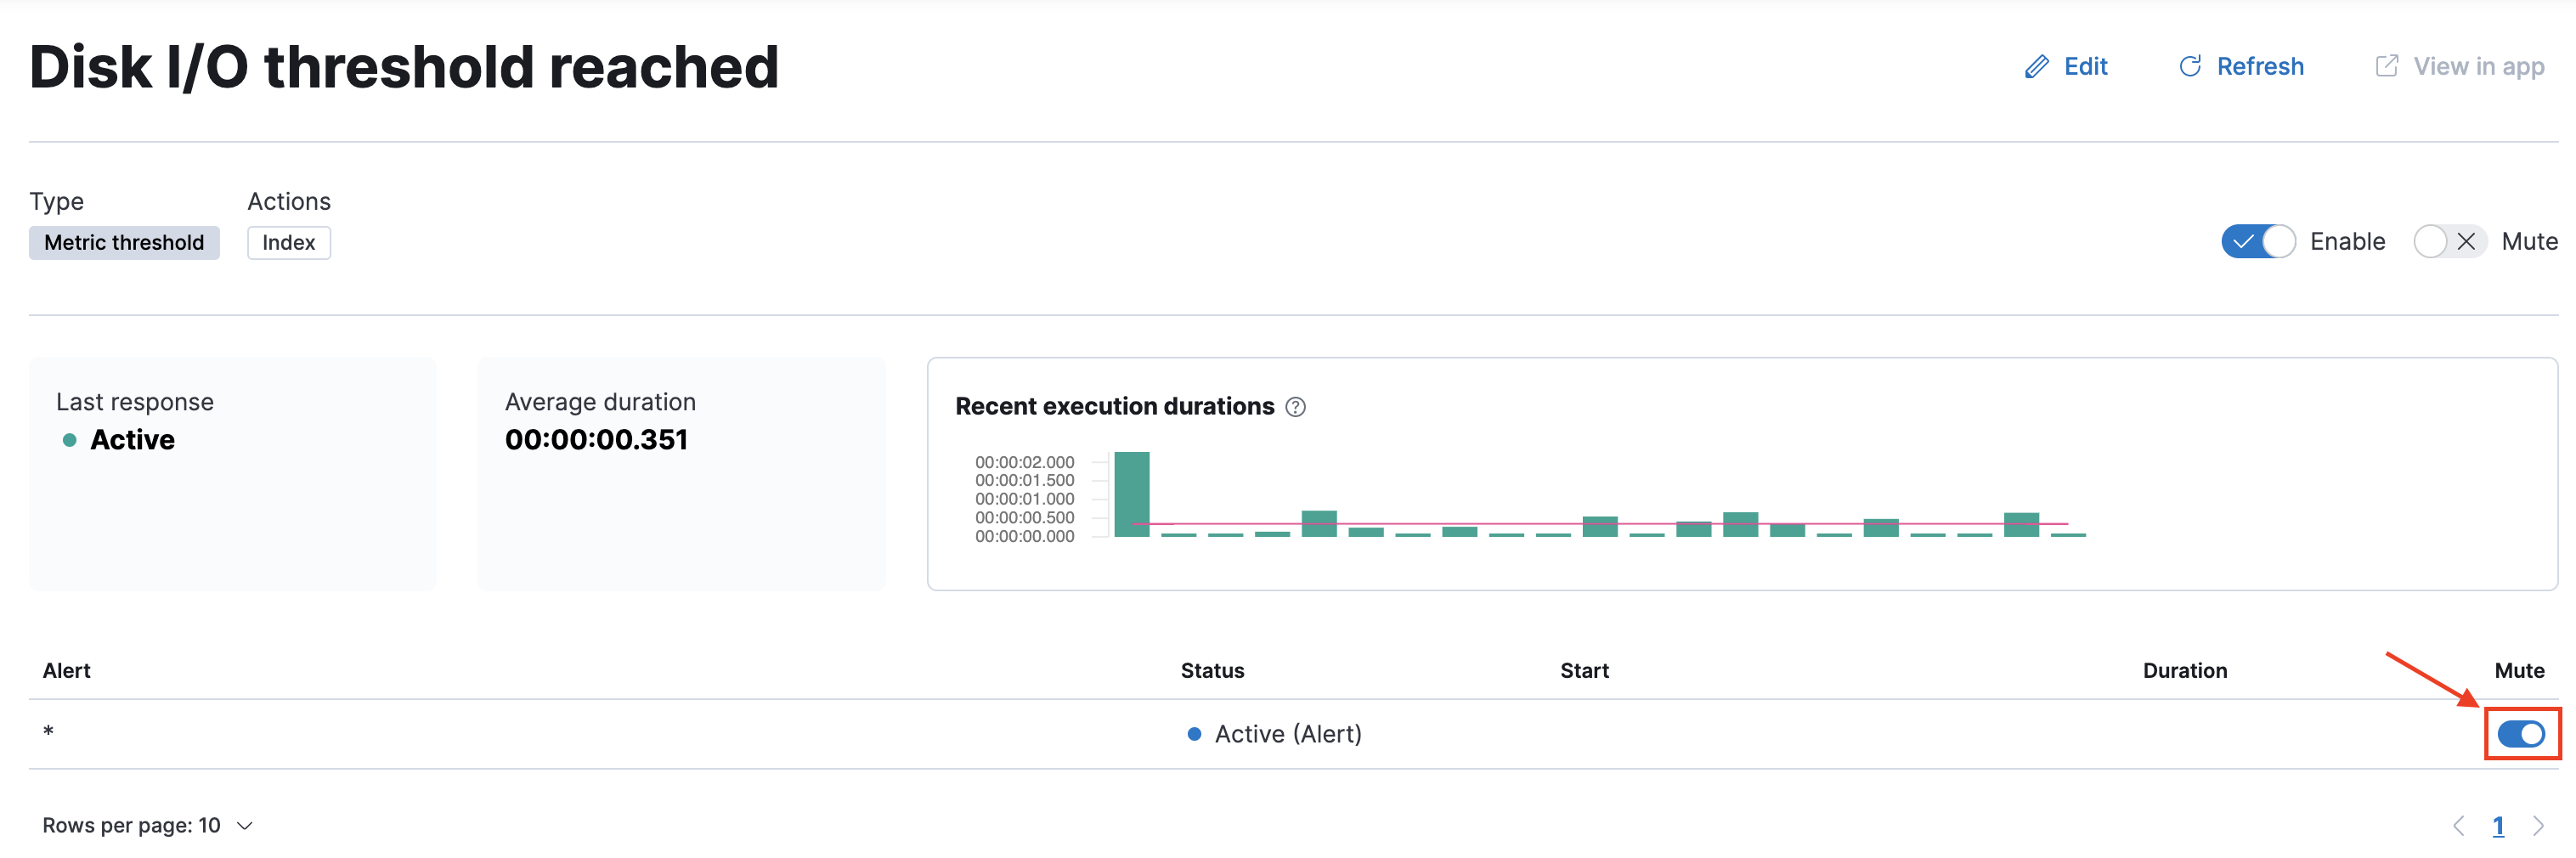The image size is (2576, 858).
Task: Open help icon beside Recent execution durations
Action: pyautogui.click(x=1295, y=407)
